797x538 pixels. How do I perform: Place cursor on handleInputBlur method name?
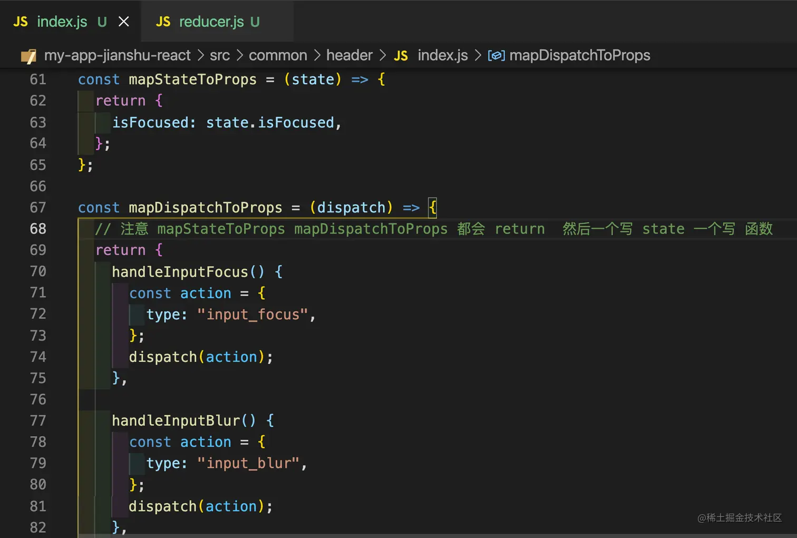pyautogui.click(x=176, y=420)
